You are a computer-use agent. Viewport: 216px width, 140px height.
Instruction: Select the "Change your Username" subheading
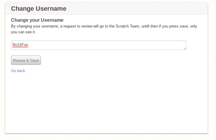click(x=37, y=20)
